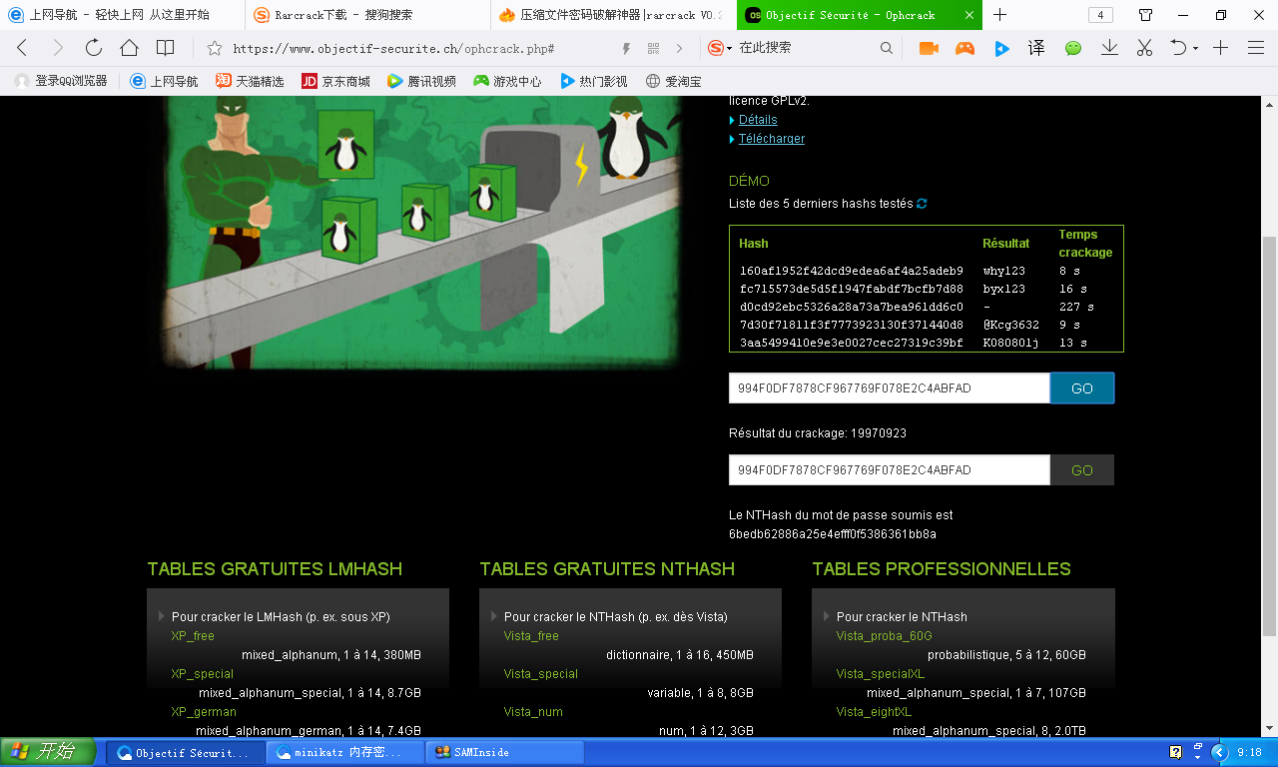Open a new browser tab
1278x767 pixels.
pyautogui.click(x=1000, y=15)
